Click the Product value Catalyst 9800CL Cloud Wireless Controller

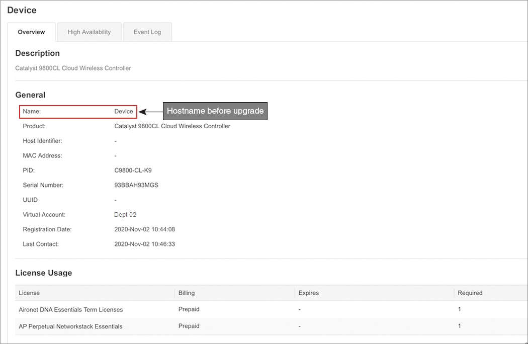point(172,126)
